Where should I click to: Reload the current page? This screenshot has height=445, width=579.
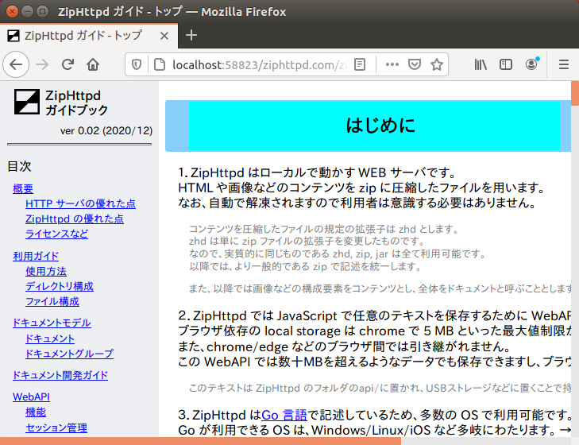tap(68, 64)
